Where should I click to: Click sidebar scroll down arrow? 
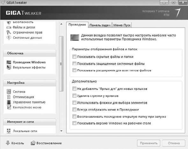tap(61, 131)
